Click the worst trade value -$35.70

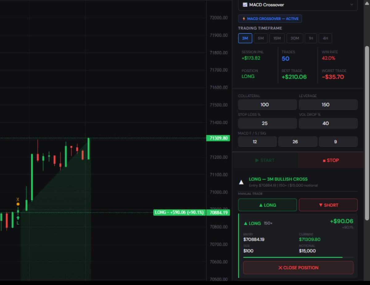coord(333,77)
